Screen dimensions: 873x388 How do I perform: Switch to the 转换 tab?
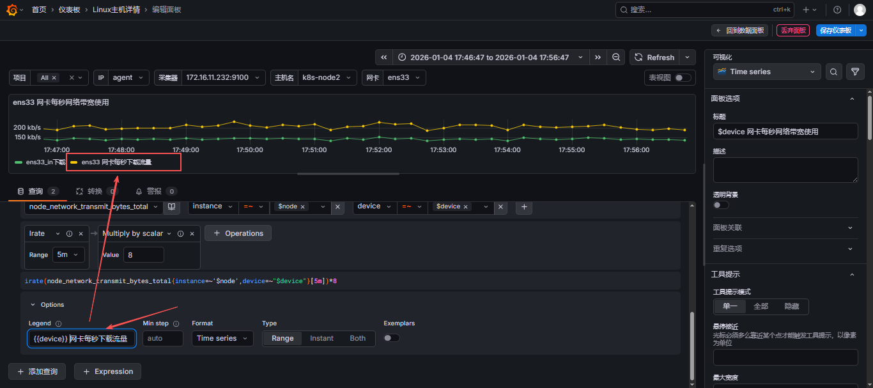point(96,191)
